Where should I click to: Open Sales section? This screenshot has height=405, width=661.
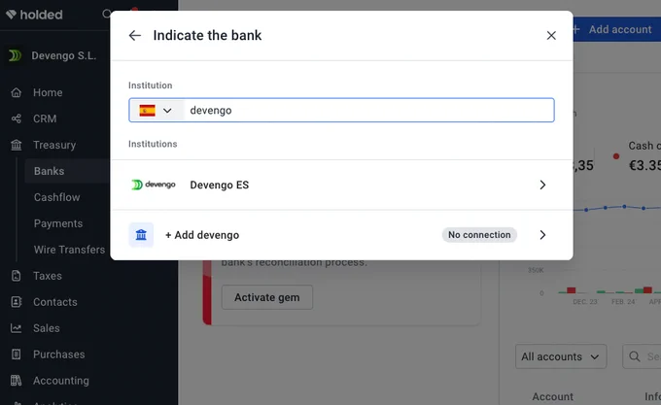point(47,328)
